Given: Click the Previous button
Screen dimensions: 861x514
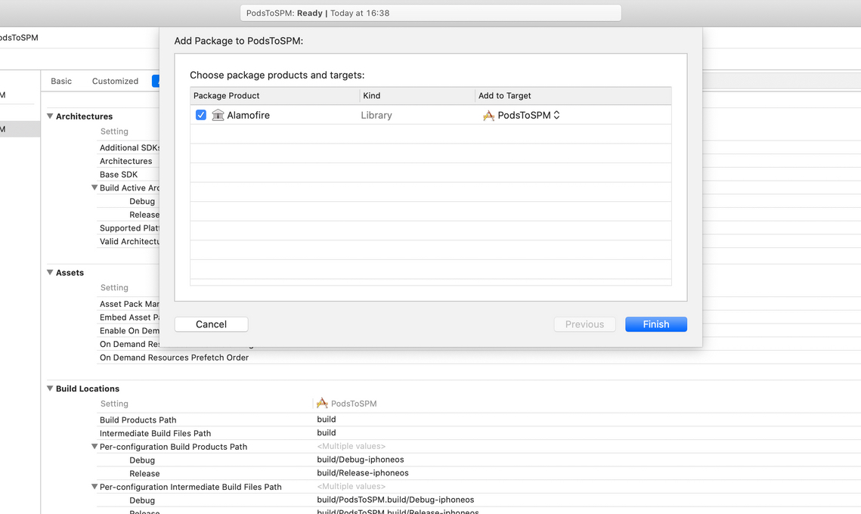Looking at the screenshot, I should [585, 324].
